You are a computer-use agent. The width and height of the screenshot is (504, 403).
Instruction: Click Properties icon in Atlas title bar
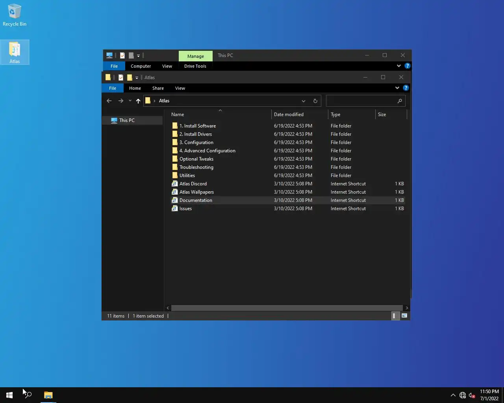click(x=121, y=78)
